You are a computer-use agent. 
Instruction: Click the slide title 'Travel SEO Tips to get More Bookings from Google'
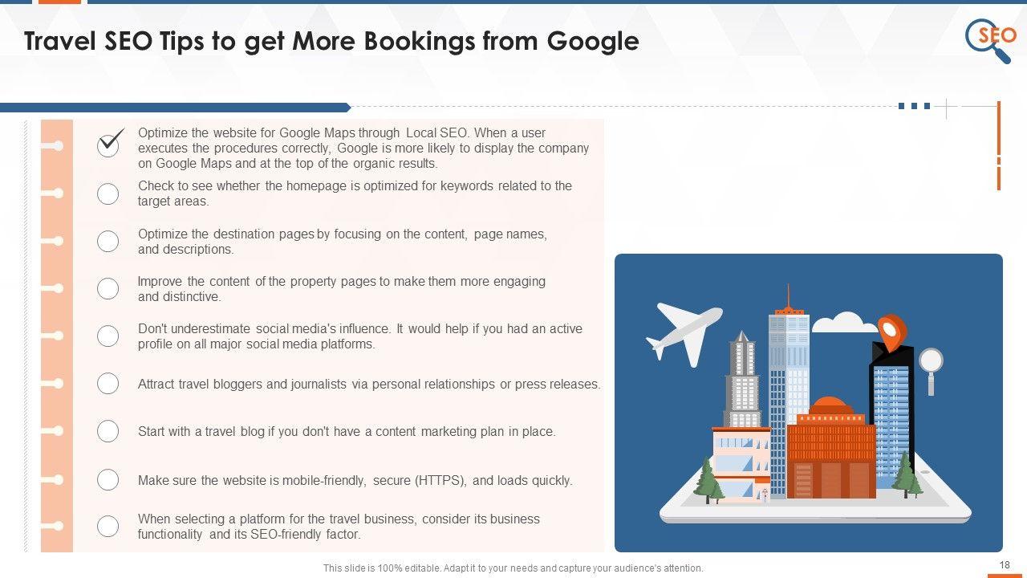pos(331,41)
